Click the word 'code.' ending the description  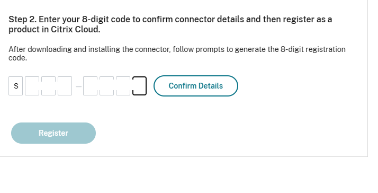point(17,58)
